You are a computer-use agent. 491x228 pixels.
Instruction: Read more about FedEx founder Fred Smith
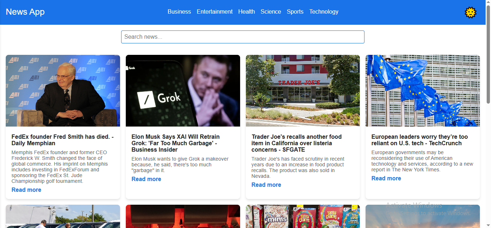point(26,190)
